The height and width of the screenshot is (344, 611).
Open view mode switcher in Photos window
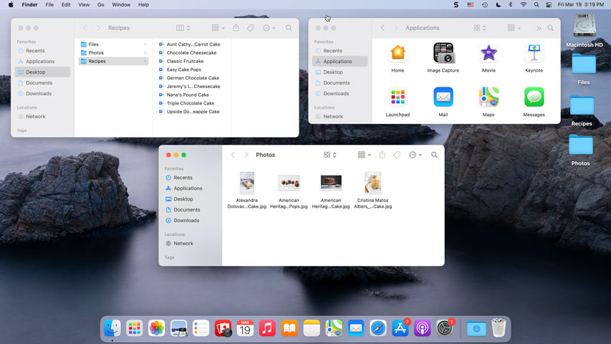click(330, 155)
